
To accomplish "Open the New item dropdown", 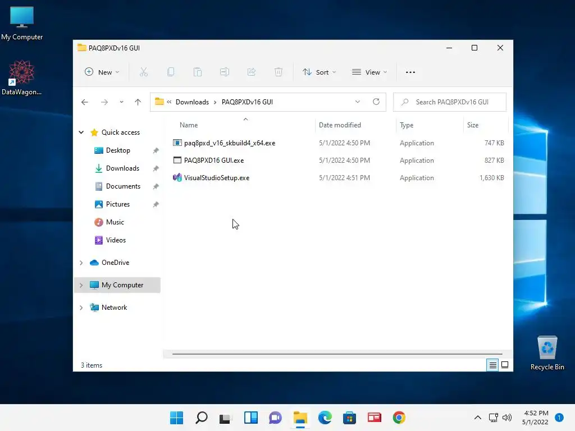I will coord(102,72).
